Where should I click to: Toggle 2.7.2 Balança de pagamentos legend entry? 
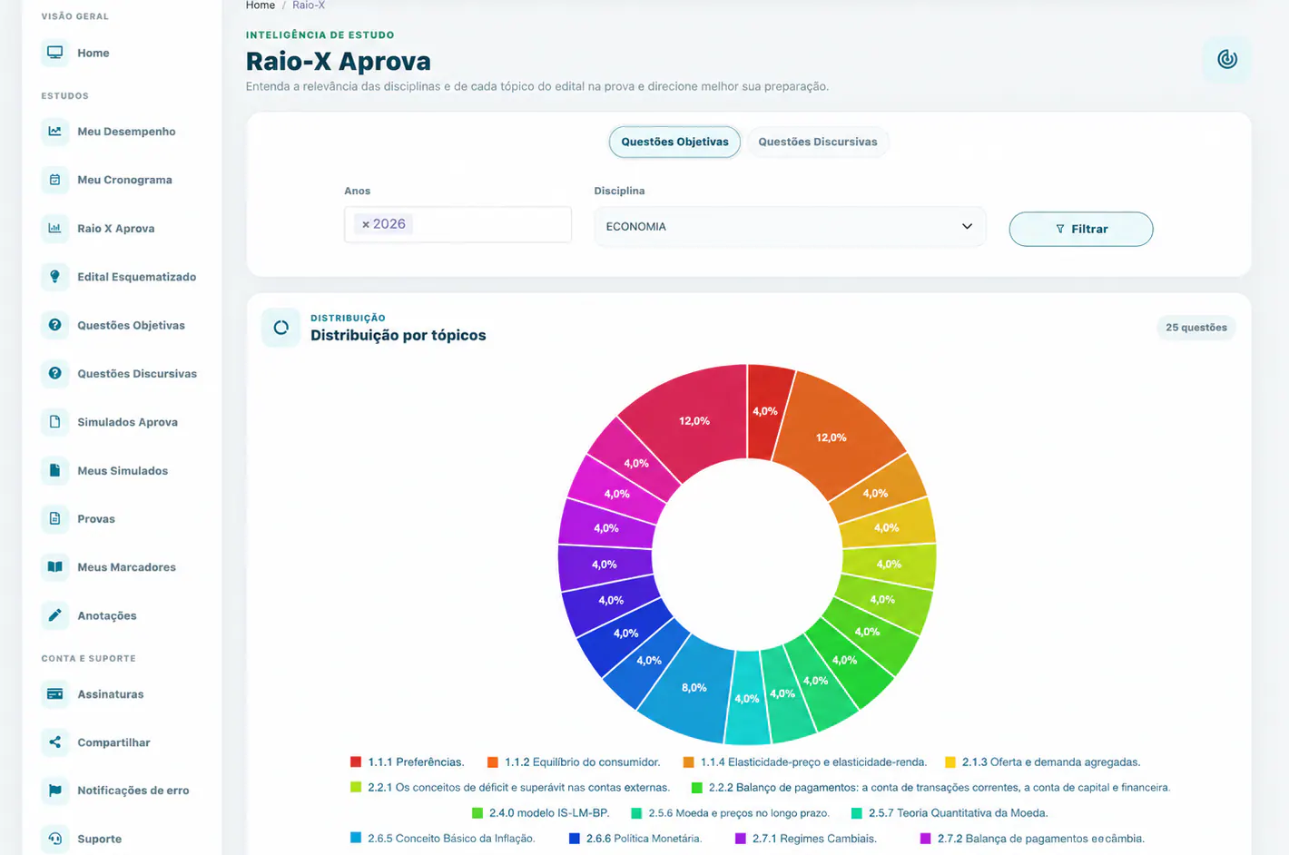(x=1032, y=839)
